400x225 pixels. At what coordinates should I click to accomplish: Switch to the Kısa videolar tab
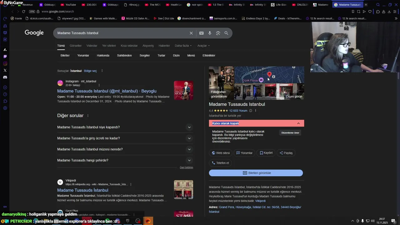[x=129, y=46]
